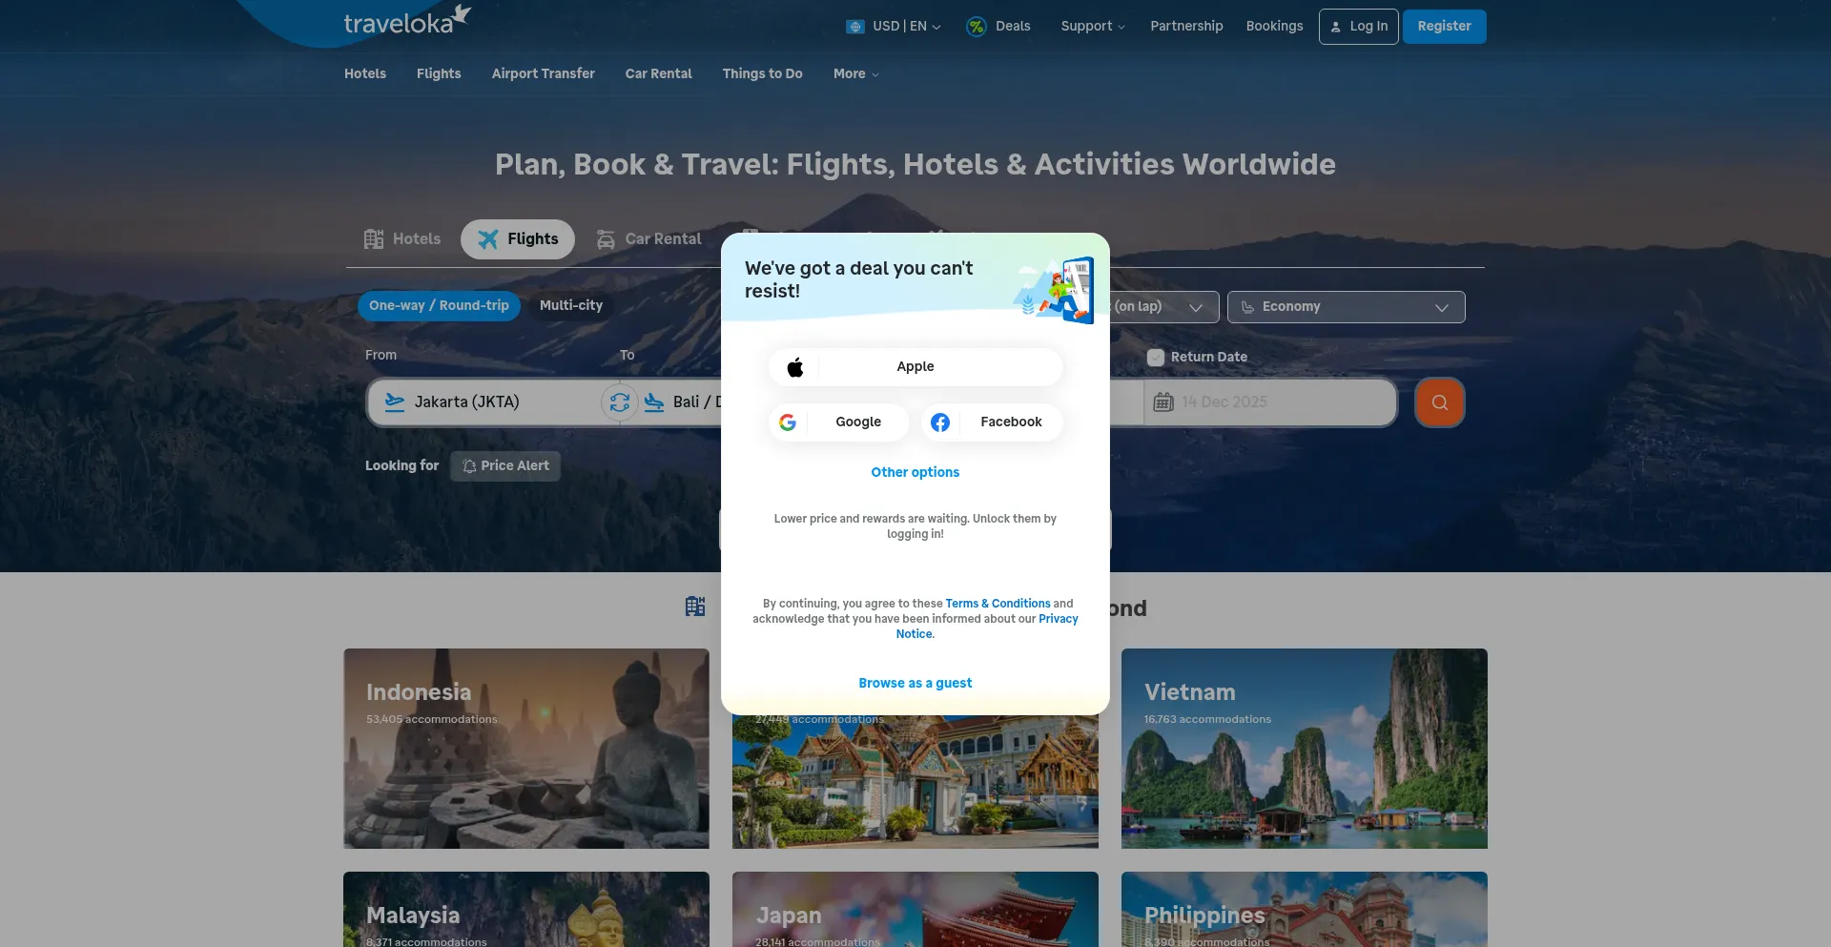Open the calendar icon in the date field
1831x947 pixels.
[x=1163, y=401]
